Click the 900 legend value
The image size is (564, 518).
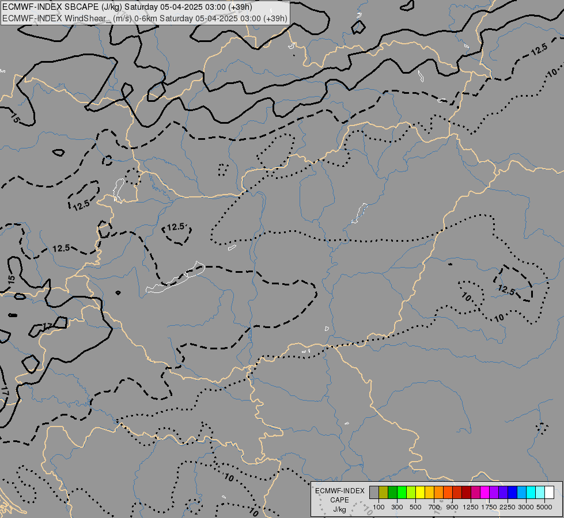tap(452, 507)
